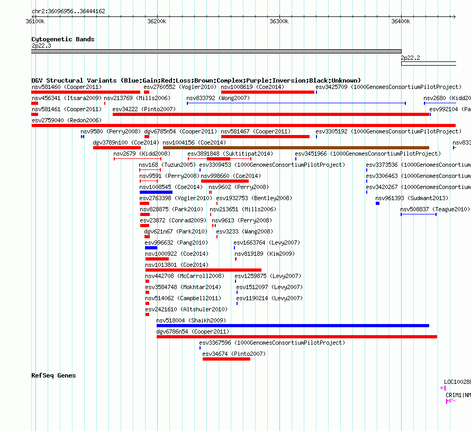Click esv996632 (Pang2010) variant label
Viewport: 471px width, 431px height.
(176, 243)
